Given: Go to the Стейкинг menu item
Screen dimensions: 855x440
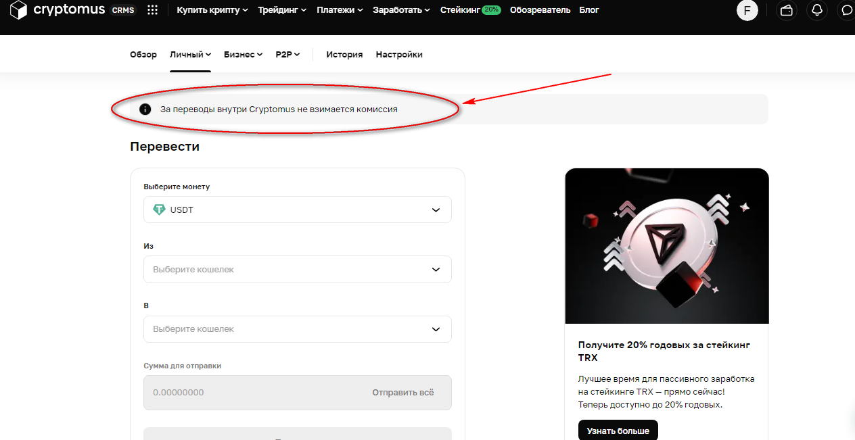Looking at the screenshot, I should (x=459, y=10).
